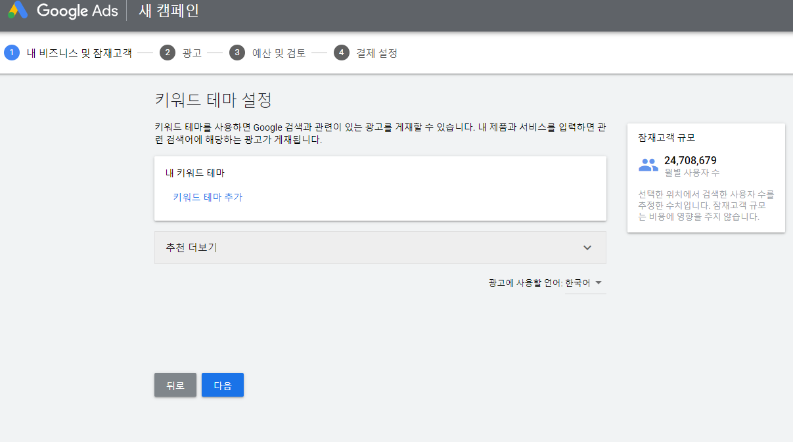Click the Google Ads text in header
Image resolution: width=793 pixels, height=442 pixels.
(78, 11)
